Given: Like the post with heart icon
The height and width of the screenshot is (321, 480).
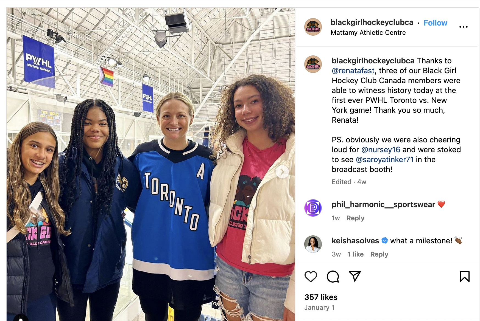Looking at the screenshot, I should 311,277.
